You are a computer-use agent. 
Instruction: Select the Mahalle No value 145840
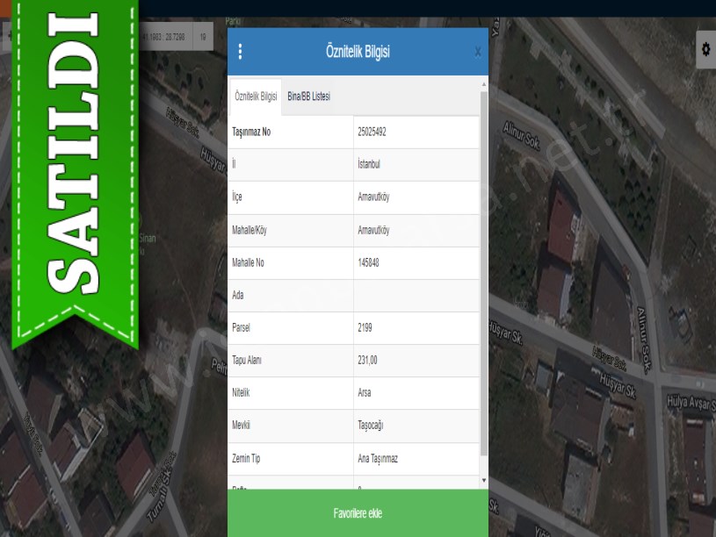(x=369, y=262)
